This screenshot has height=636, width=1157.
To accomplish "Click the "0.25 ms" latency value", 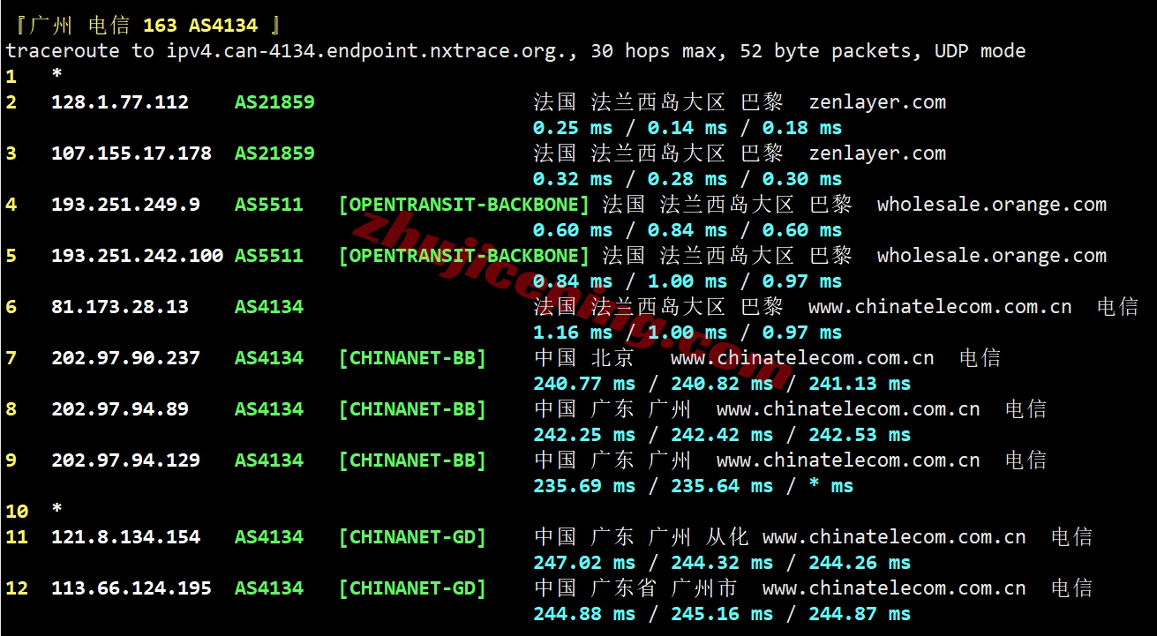I will 573,128.
